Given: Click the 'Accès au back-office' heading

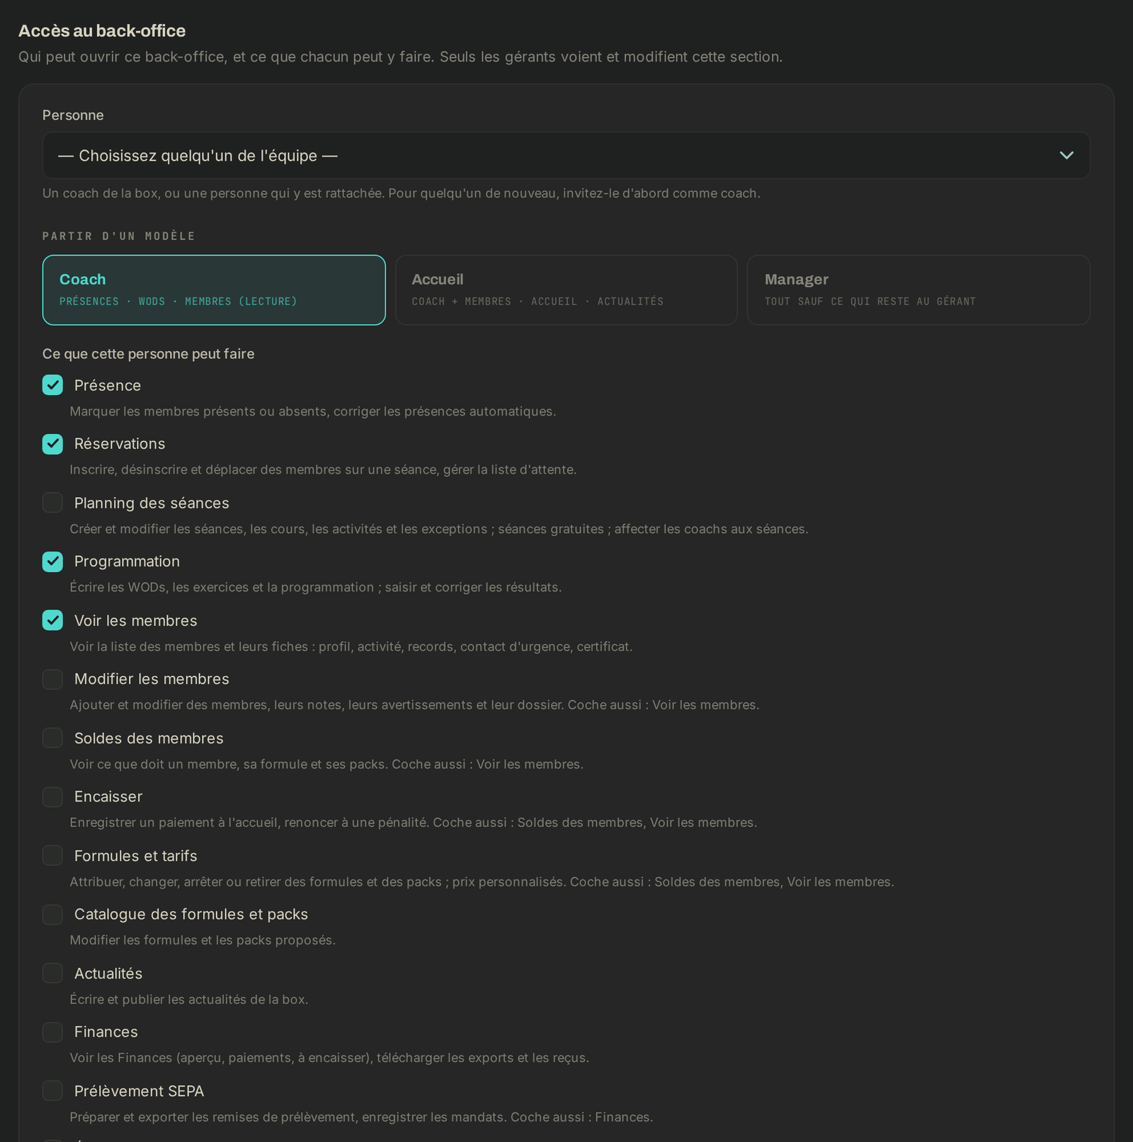Looking at the screenshot, I should coord(102,30).
